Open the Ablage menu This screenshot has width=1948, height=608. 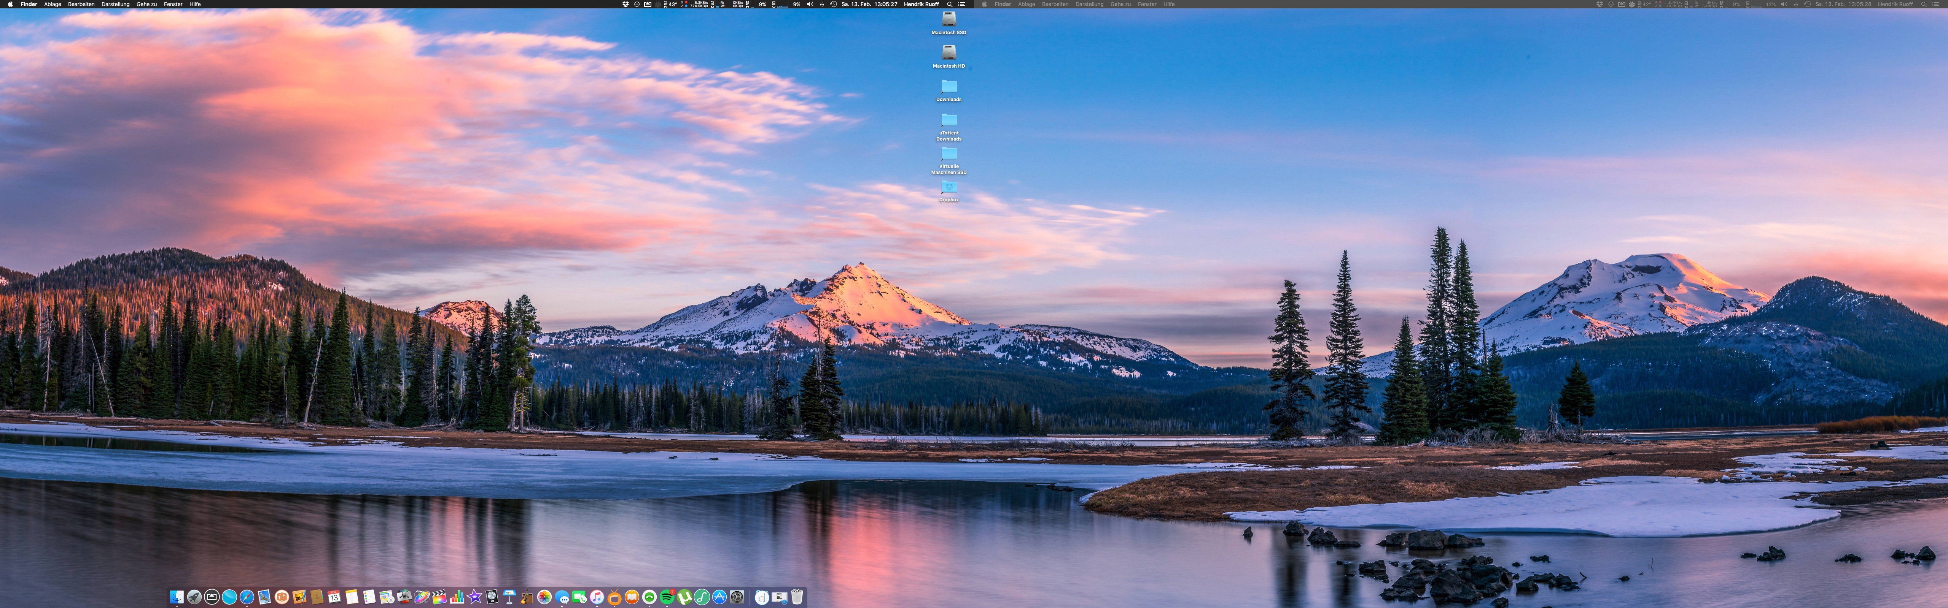52,5
